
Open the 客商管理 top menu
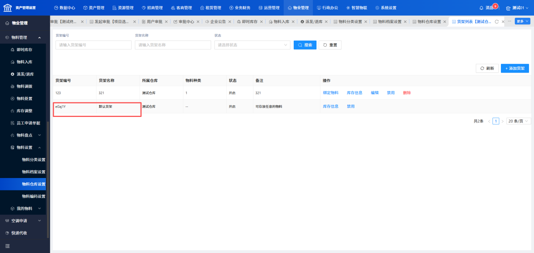(x=181, y=8)
